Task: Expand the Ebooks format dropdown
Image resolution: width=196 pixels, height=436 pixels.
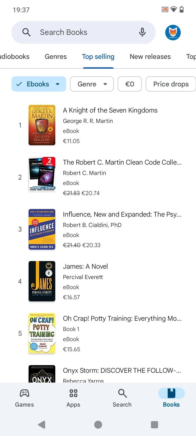Action: click(x=39, y=84)
